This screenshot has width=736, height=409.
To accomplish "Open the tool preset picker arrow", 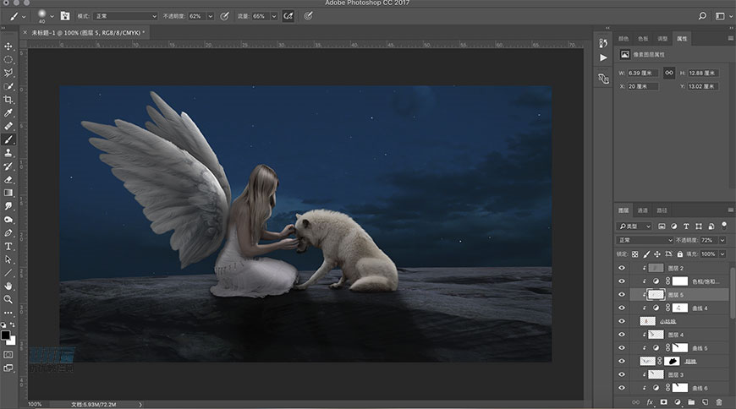I will [24, 17].
